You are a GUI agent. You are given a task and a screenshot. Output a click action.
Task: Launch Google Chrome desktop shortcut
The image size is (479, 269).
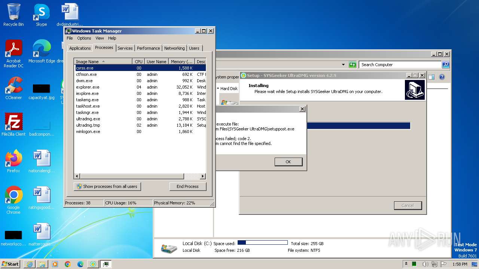click(x=13, y=200)
